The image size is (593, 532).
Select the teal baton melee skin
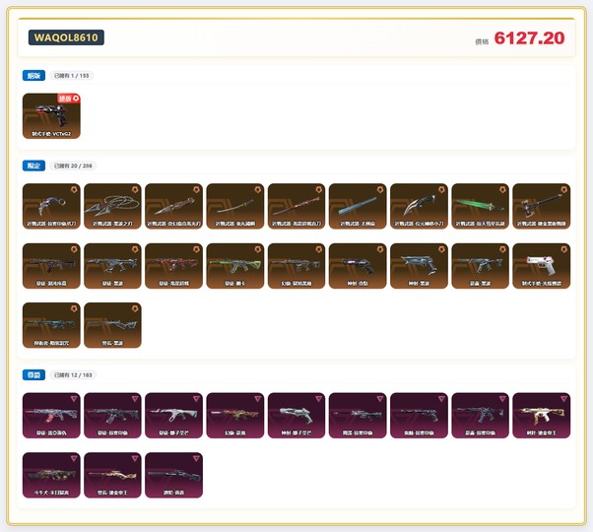tap(358, 206)
